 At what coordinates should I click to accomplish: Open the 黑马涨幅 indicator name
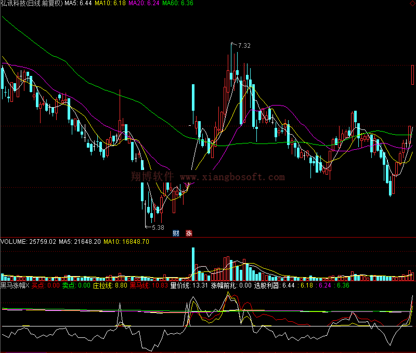point(15,285)
